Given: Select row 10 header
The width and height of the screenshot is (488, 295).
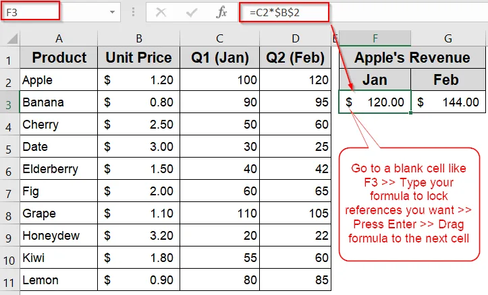Looking at the screenshot, I should 9,258.
